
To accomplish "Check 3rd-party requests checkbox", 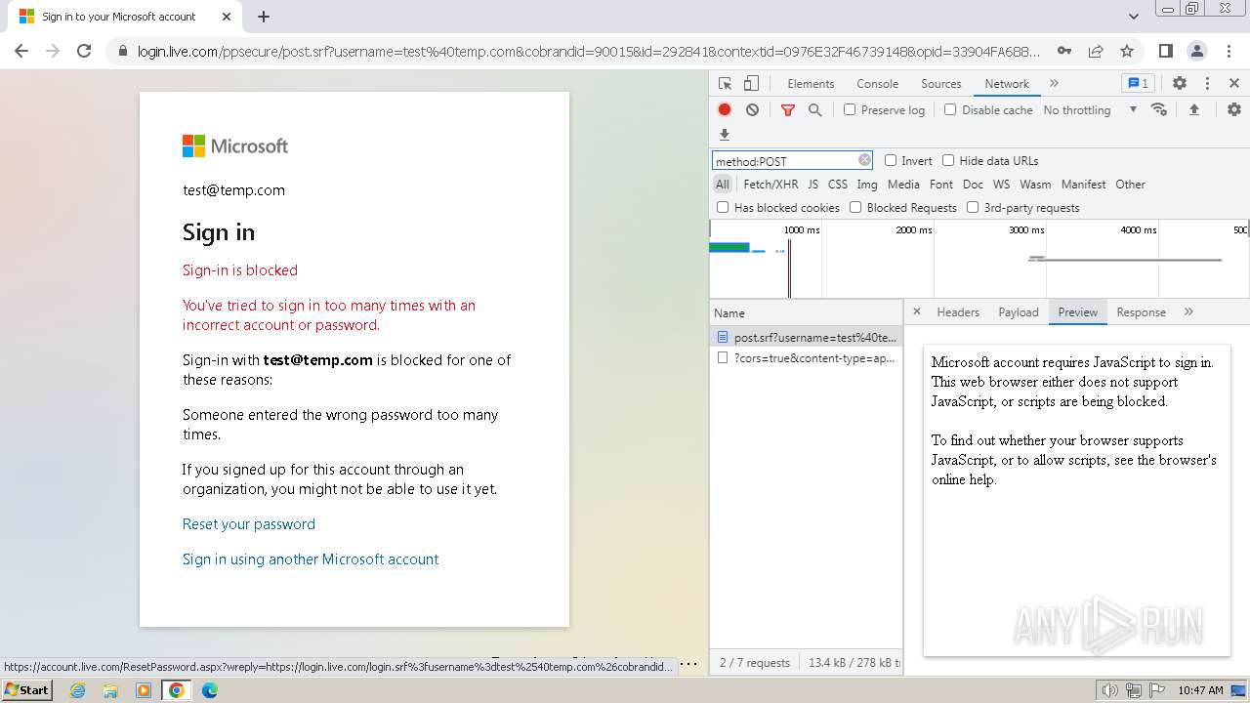I will (973, 207).
